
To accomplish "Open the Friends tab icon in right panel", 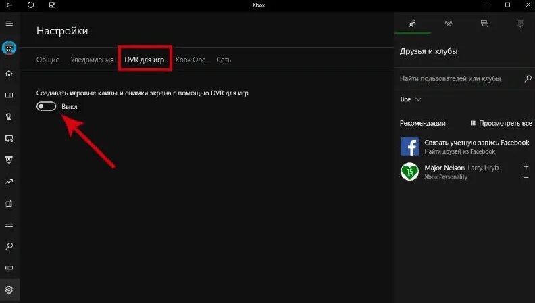I will (x=413, y=24).
